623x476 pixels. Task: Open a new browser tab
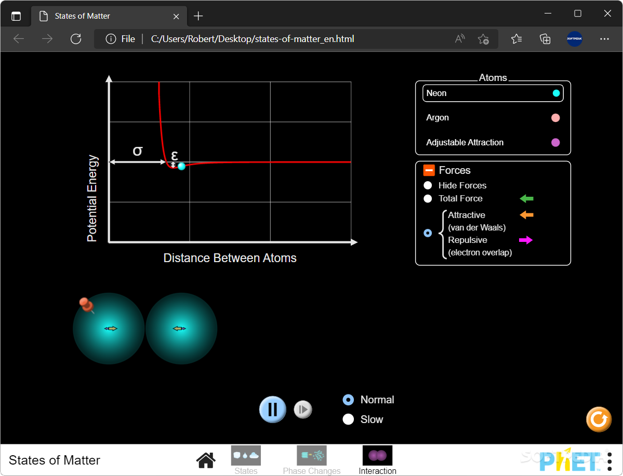(198, 16)
